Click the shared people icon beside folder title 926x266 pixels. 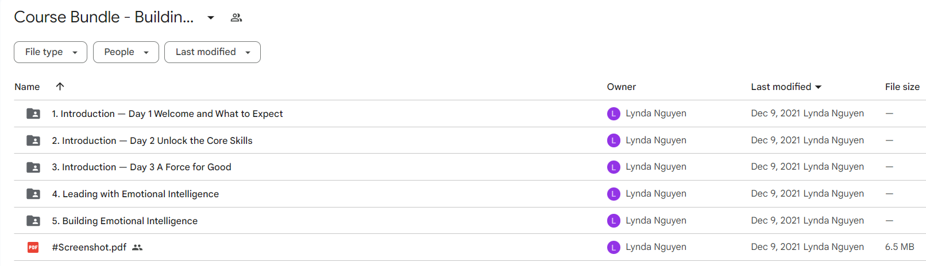[236, 18]
